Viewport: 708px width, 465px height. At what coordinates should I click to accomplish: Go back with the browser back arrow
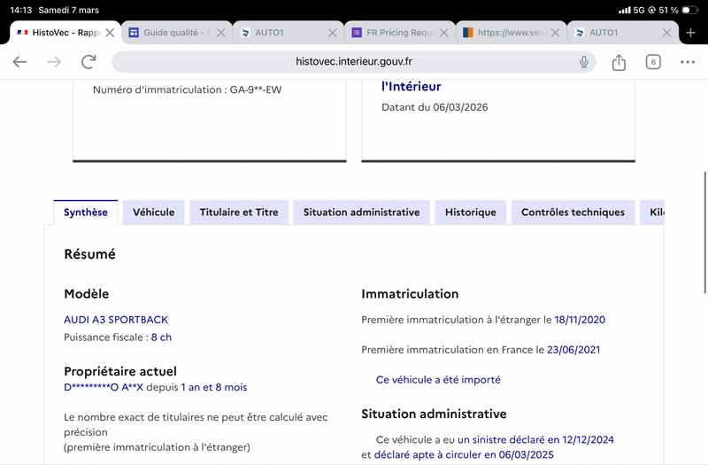click(x=19, y=62)
